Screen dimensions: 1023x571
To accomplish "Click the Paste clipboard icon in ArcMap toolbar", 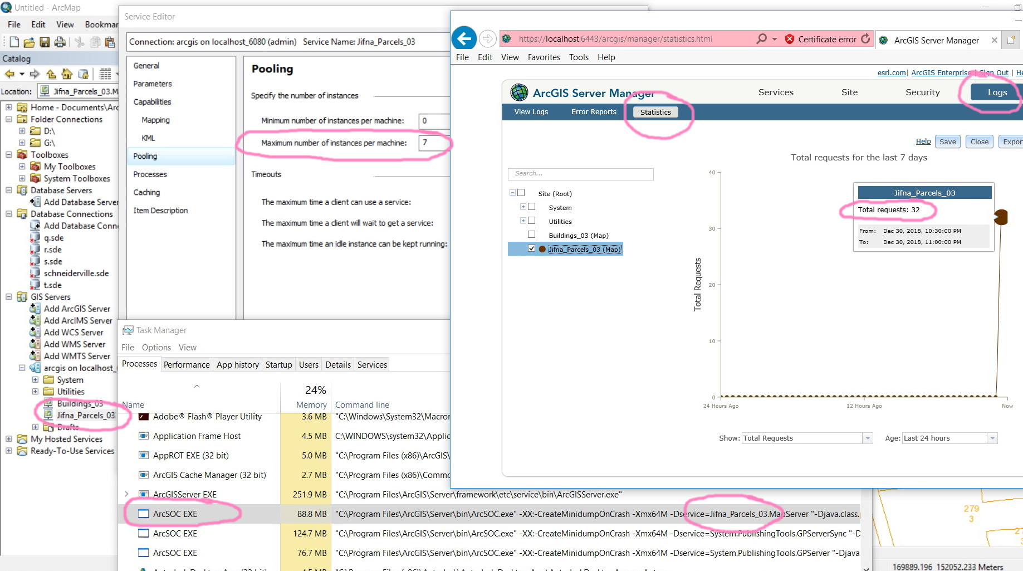I will coord(110,42).
